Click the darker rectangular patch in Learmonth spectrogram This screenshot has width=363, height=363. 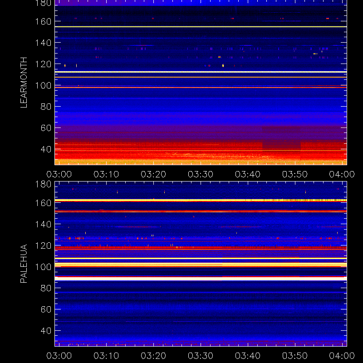coord(281,138)
